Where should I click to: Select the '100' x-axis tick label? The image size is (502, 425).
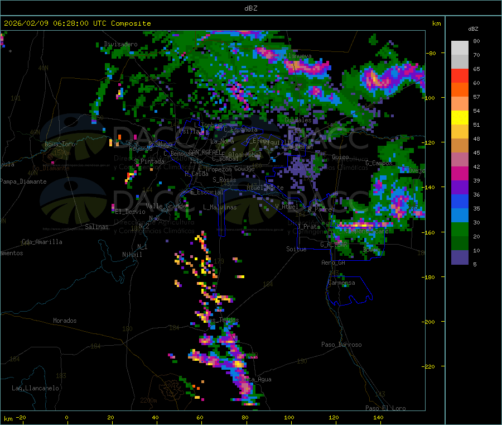click(289, 417)
